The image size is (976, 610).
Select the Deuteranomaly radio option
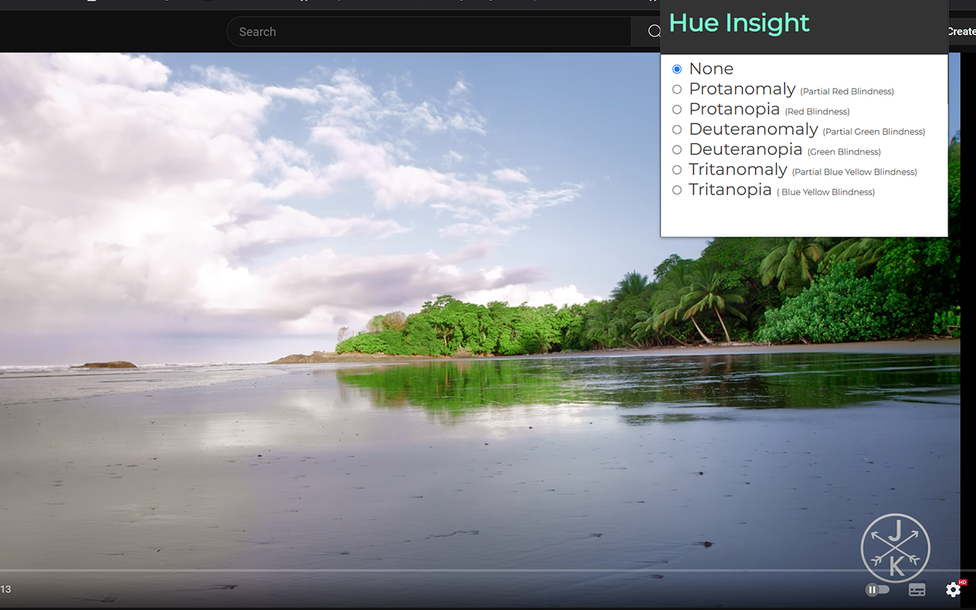pos(676,130)
